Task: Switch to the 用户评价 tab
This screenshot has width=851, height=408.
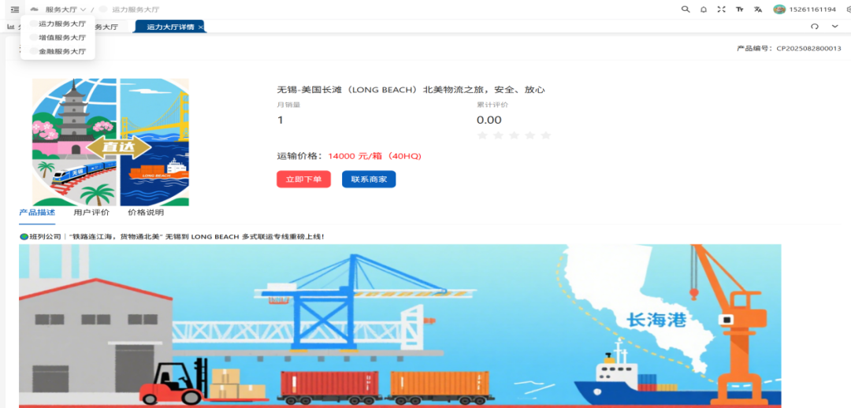Action: [91, 213]
